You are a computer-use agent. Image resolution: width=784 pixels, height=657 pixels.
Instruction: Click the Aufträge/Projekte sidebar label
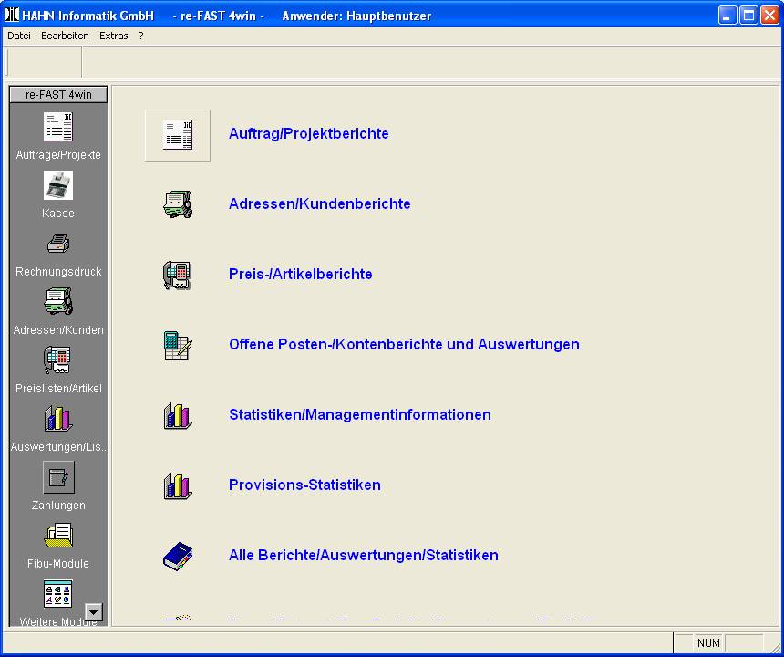tap(58, 155)
